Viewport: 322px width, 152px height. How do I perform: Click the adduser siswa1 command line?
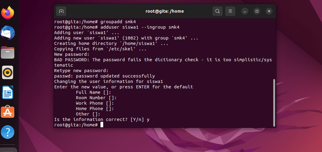tap(117, 27)
